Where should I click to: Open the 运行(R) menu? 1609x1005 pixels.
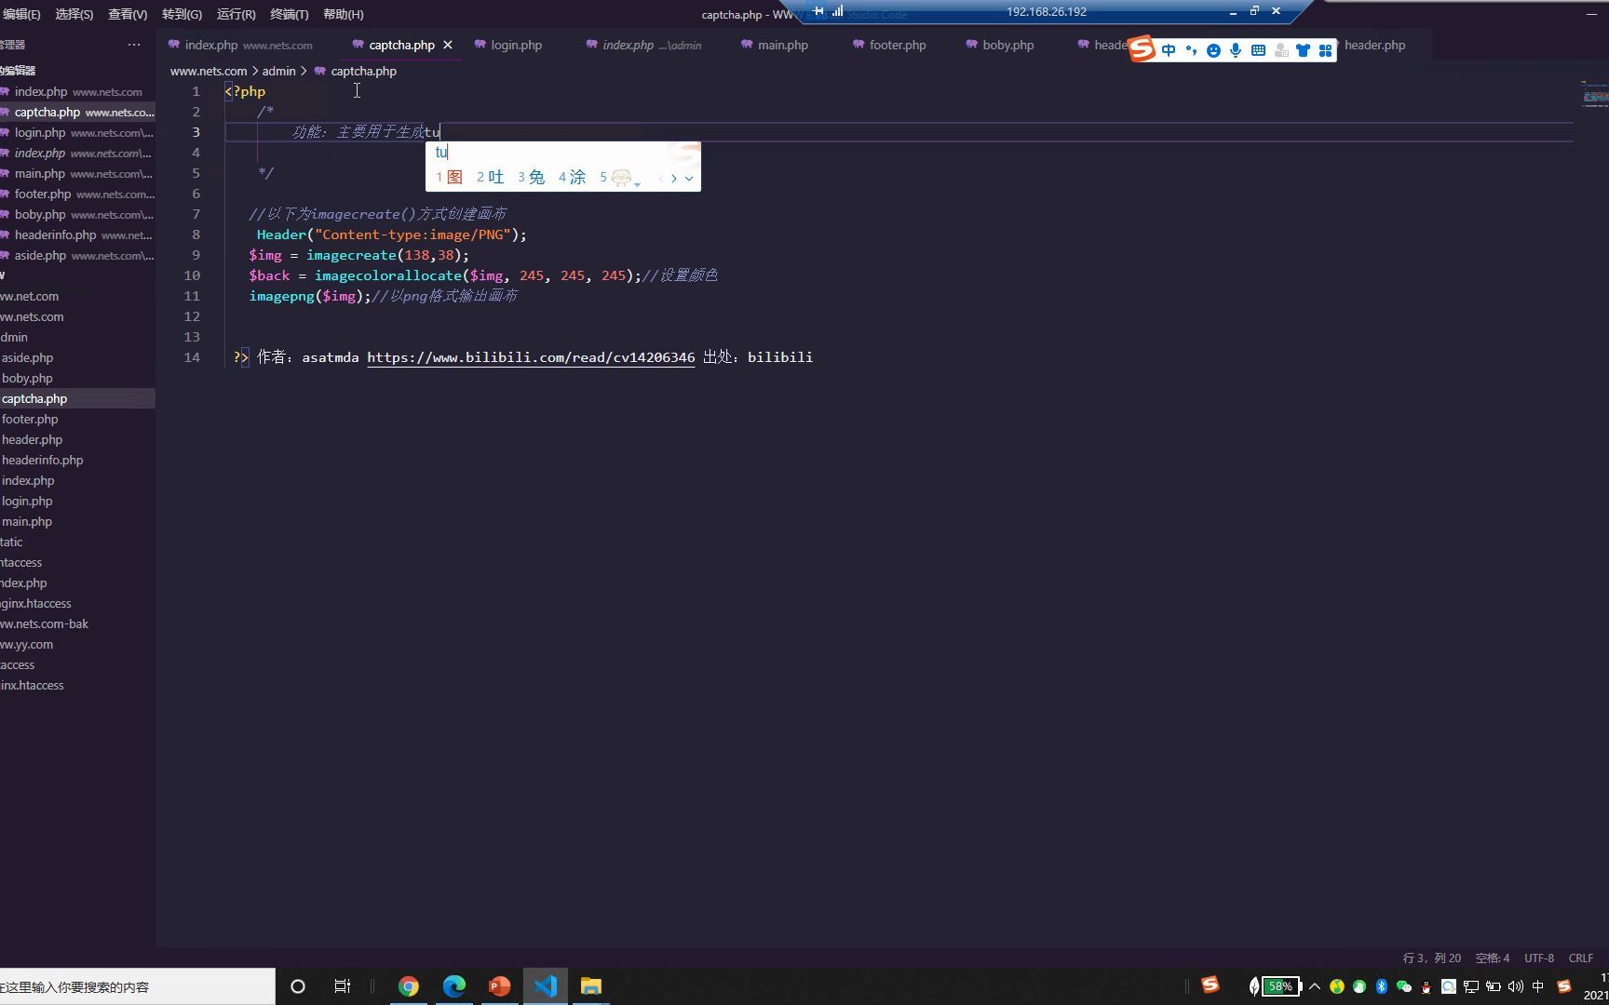point(236,14)
